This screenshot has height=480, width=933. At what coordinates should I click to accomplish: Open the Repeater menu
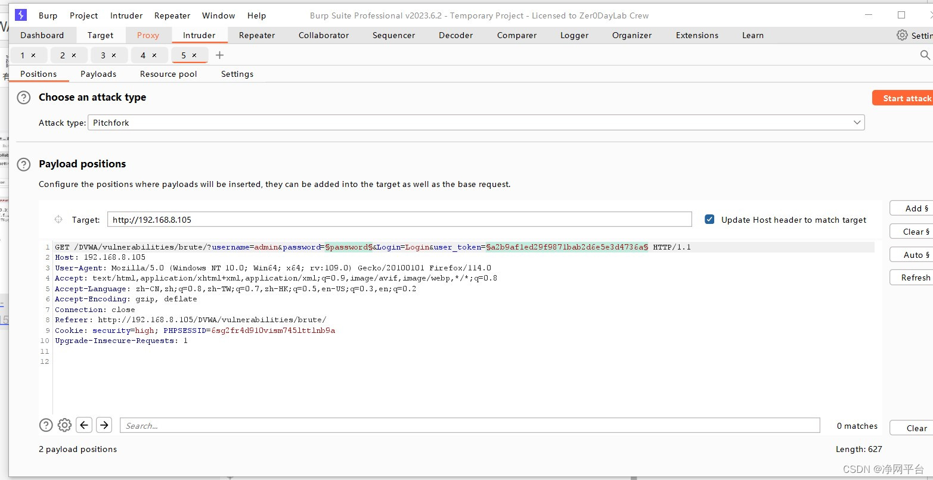[x=172, y=15]
